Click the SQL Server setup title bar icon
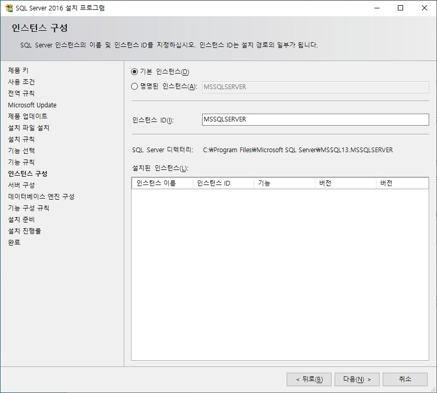The height and width of the screenshot is (393, 437). pos(9,8)
